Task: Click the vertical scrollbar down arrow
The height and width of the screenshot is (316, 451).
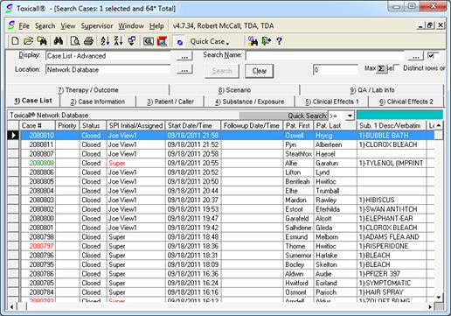Action: [x=439, y=298]
